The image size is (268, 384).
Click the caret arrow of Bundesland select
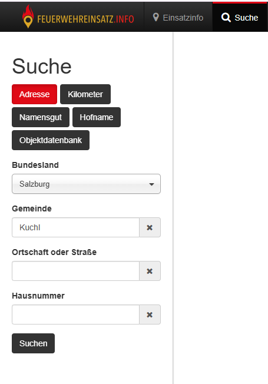(x=151, y=184)
